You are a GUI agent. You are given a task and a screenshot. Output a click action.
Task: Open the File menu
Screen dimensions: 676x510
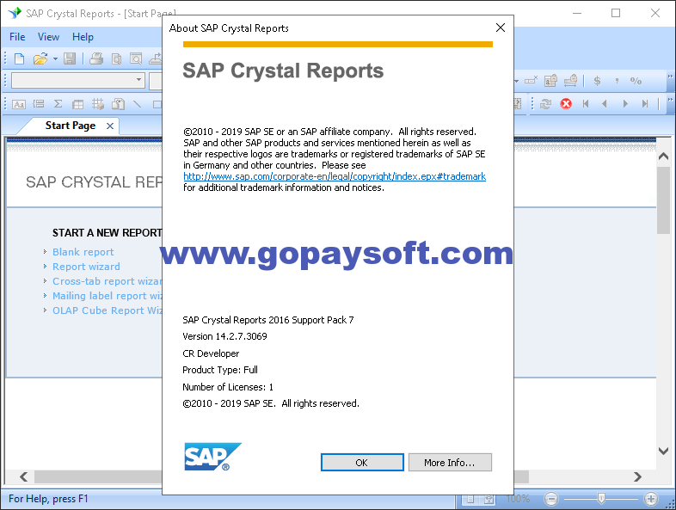pos(17,37)
